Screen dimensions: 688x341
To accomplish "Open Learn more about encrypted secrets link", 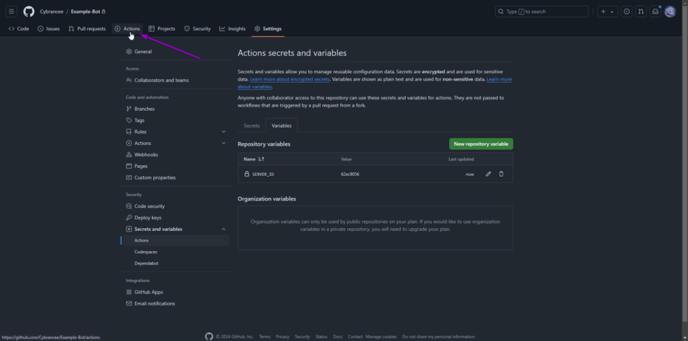I will (290, 79).
